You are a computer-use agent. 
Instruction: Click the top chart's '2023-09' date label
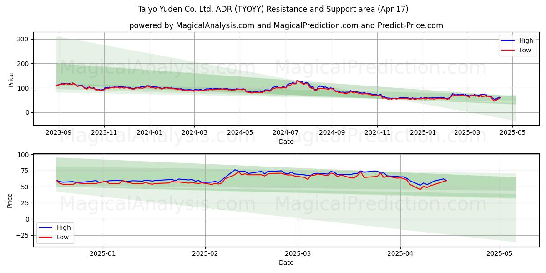click(59, 132)
